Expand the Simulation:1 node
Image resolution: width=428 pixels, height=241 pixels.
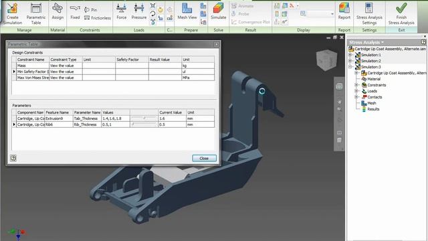click(x=350, y=55)
